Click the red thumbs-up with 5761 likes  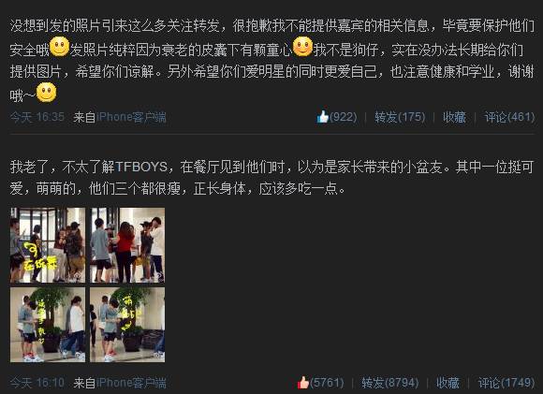click(x=321, y=383)
